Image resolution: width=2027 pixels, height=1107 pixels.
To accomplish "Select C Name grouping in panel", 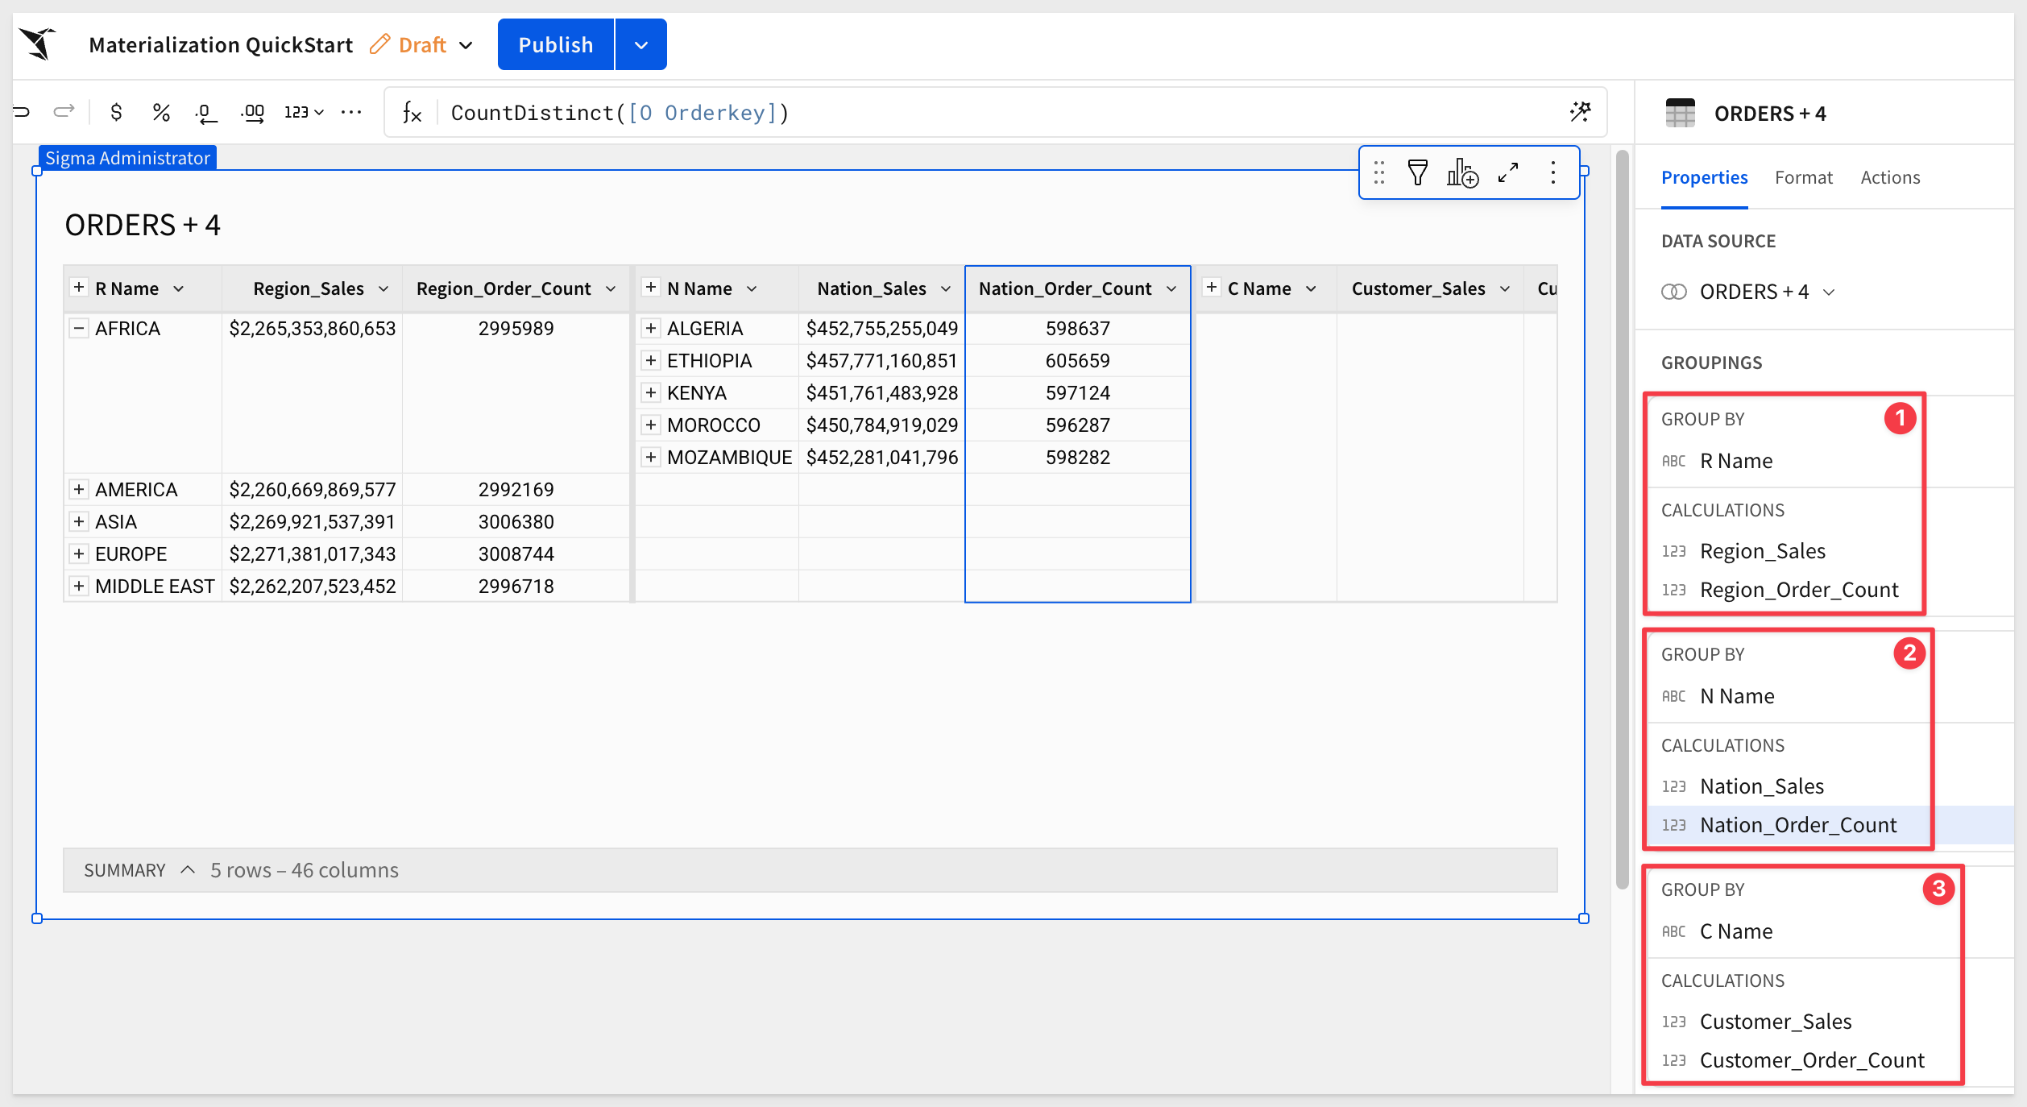I will (x=1736, y=931).
